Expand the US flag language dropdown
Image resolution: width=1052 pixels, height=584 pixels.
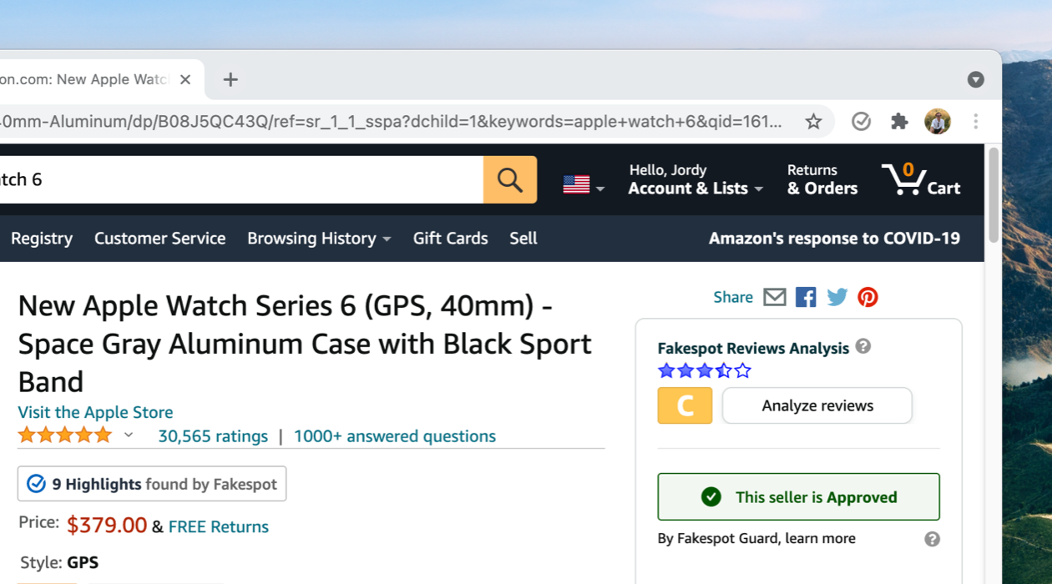coord(584,185)
